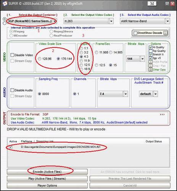
Task: Choose 16:9 aspect ratio
Action: pos(81,69)
